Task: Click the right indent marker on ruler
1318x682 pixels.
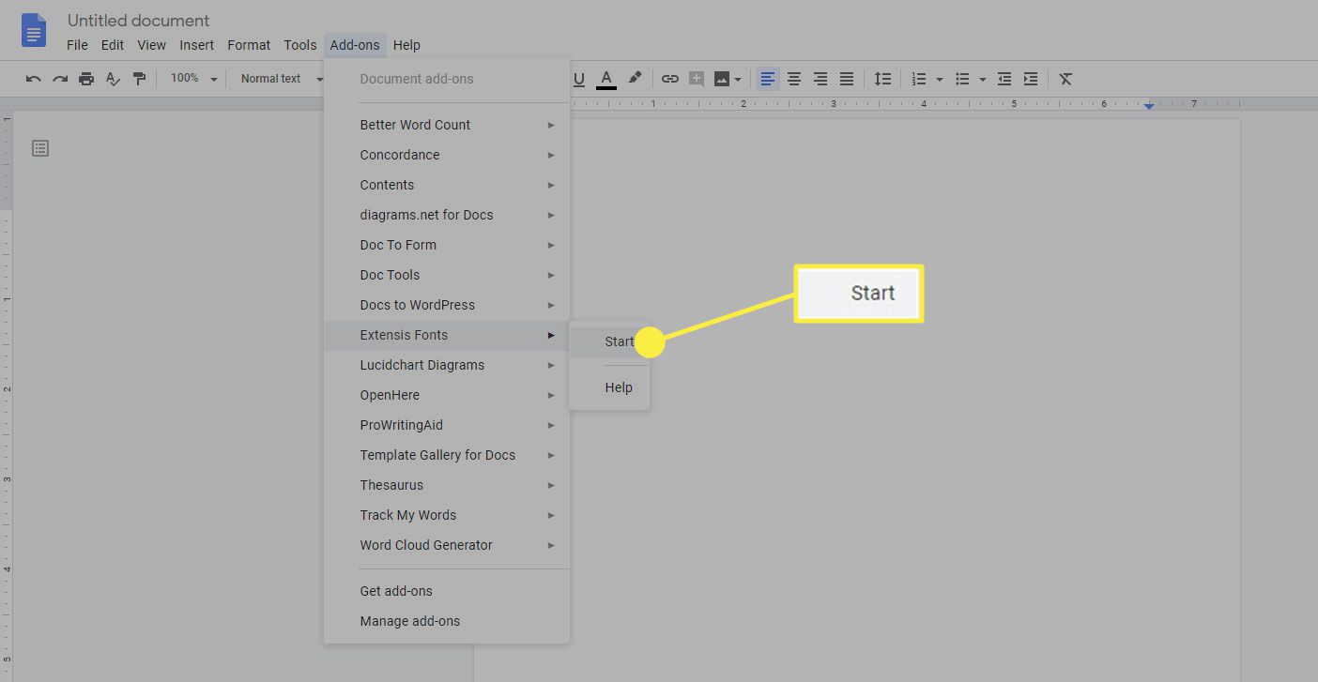Action: point(1149,106)
